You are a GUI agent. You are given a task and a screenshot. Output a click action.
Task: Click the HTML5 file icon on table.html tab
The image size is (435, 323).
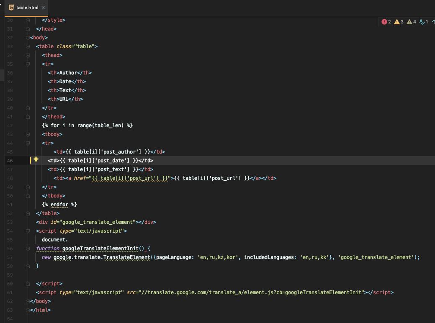[x=11, y=8]
